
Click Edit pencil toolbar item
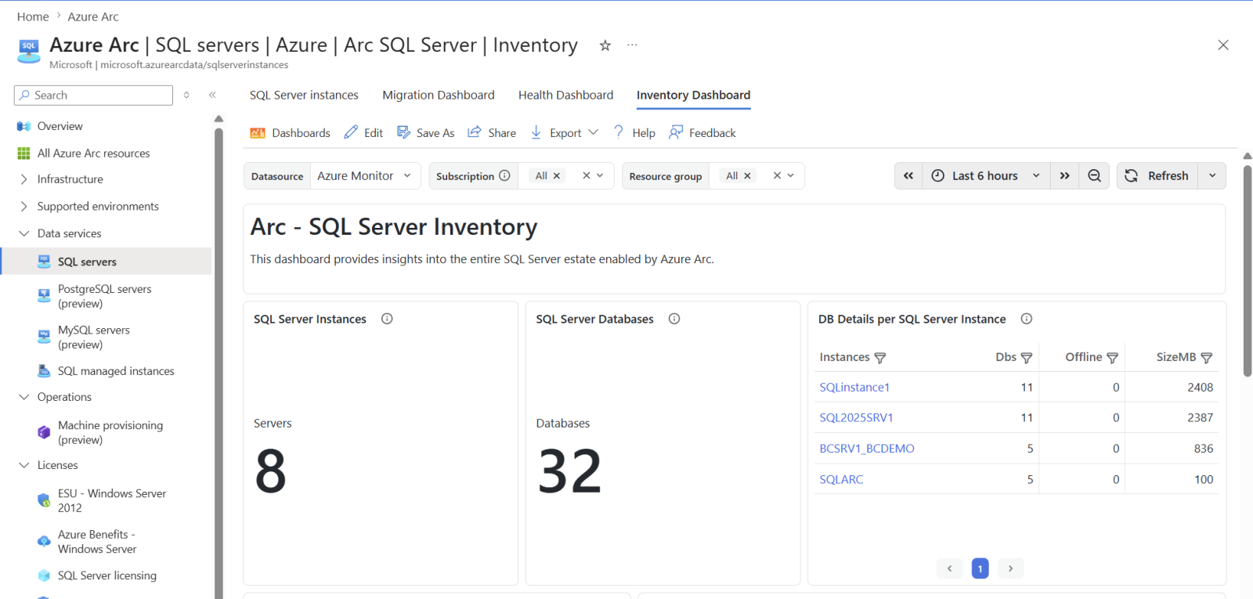(363, 133)
